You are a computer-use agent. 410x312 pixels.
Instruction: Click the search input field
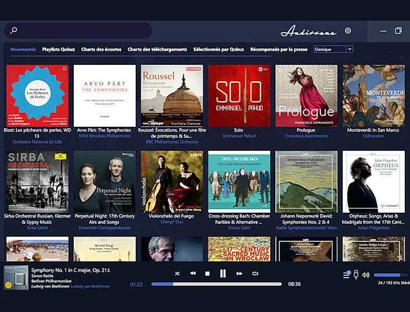point(78,30)
